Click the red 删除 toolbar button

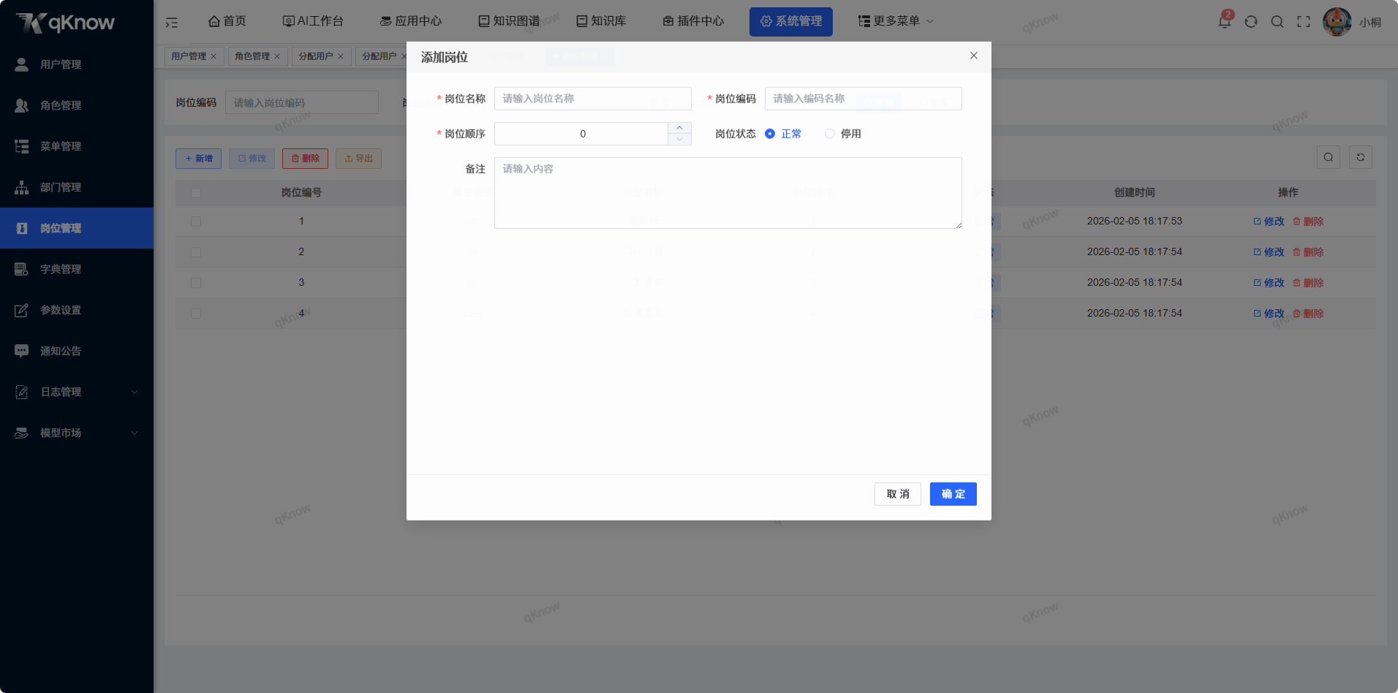click(305, 159)
